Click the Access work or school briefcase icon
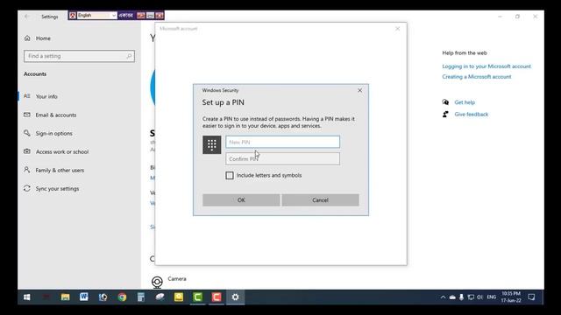561x315 pixels. (27, 151)
